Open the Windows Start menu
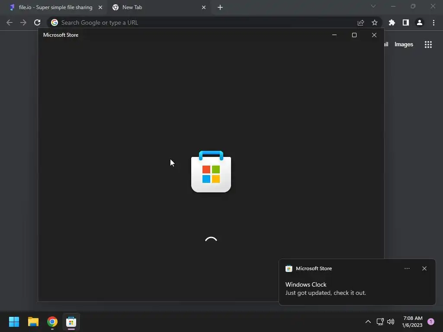 (x=14, y=322)
